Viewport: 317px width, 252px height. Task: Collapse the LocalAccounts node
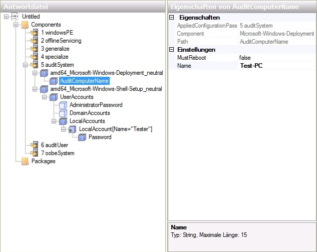[x=54, y=121]
